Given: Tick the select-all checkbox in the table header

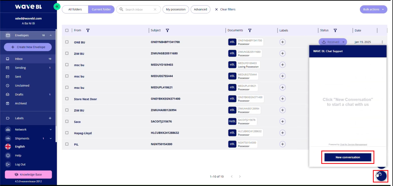Looking at the screenshot, I should (x=67, y=30).
